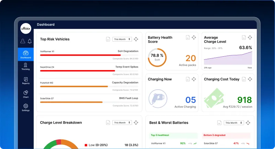Move the Charging Cost Today widget
Viewport: 275px width, 149px height.
click(250, 79)
